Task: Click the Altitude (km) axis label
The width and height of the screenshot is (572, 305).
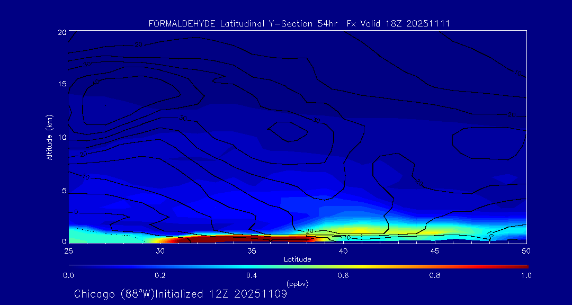Action: (x=49, y=137)
